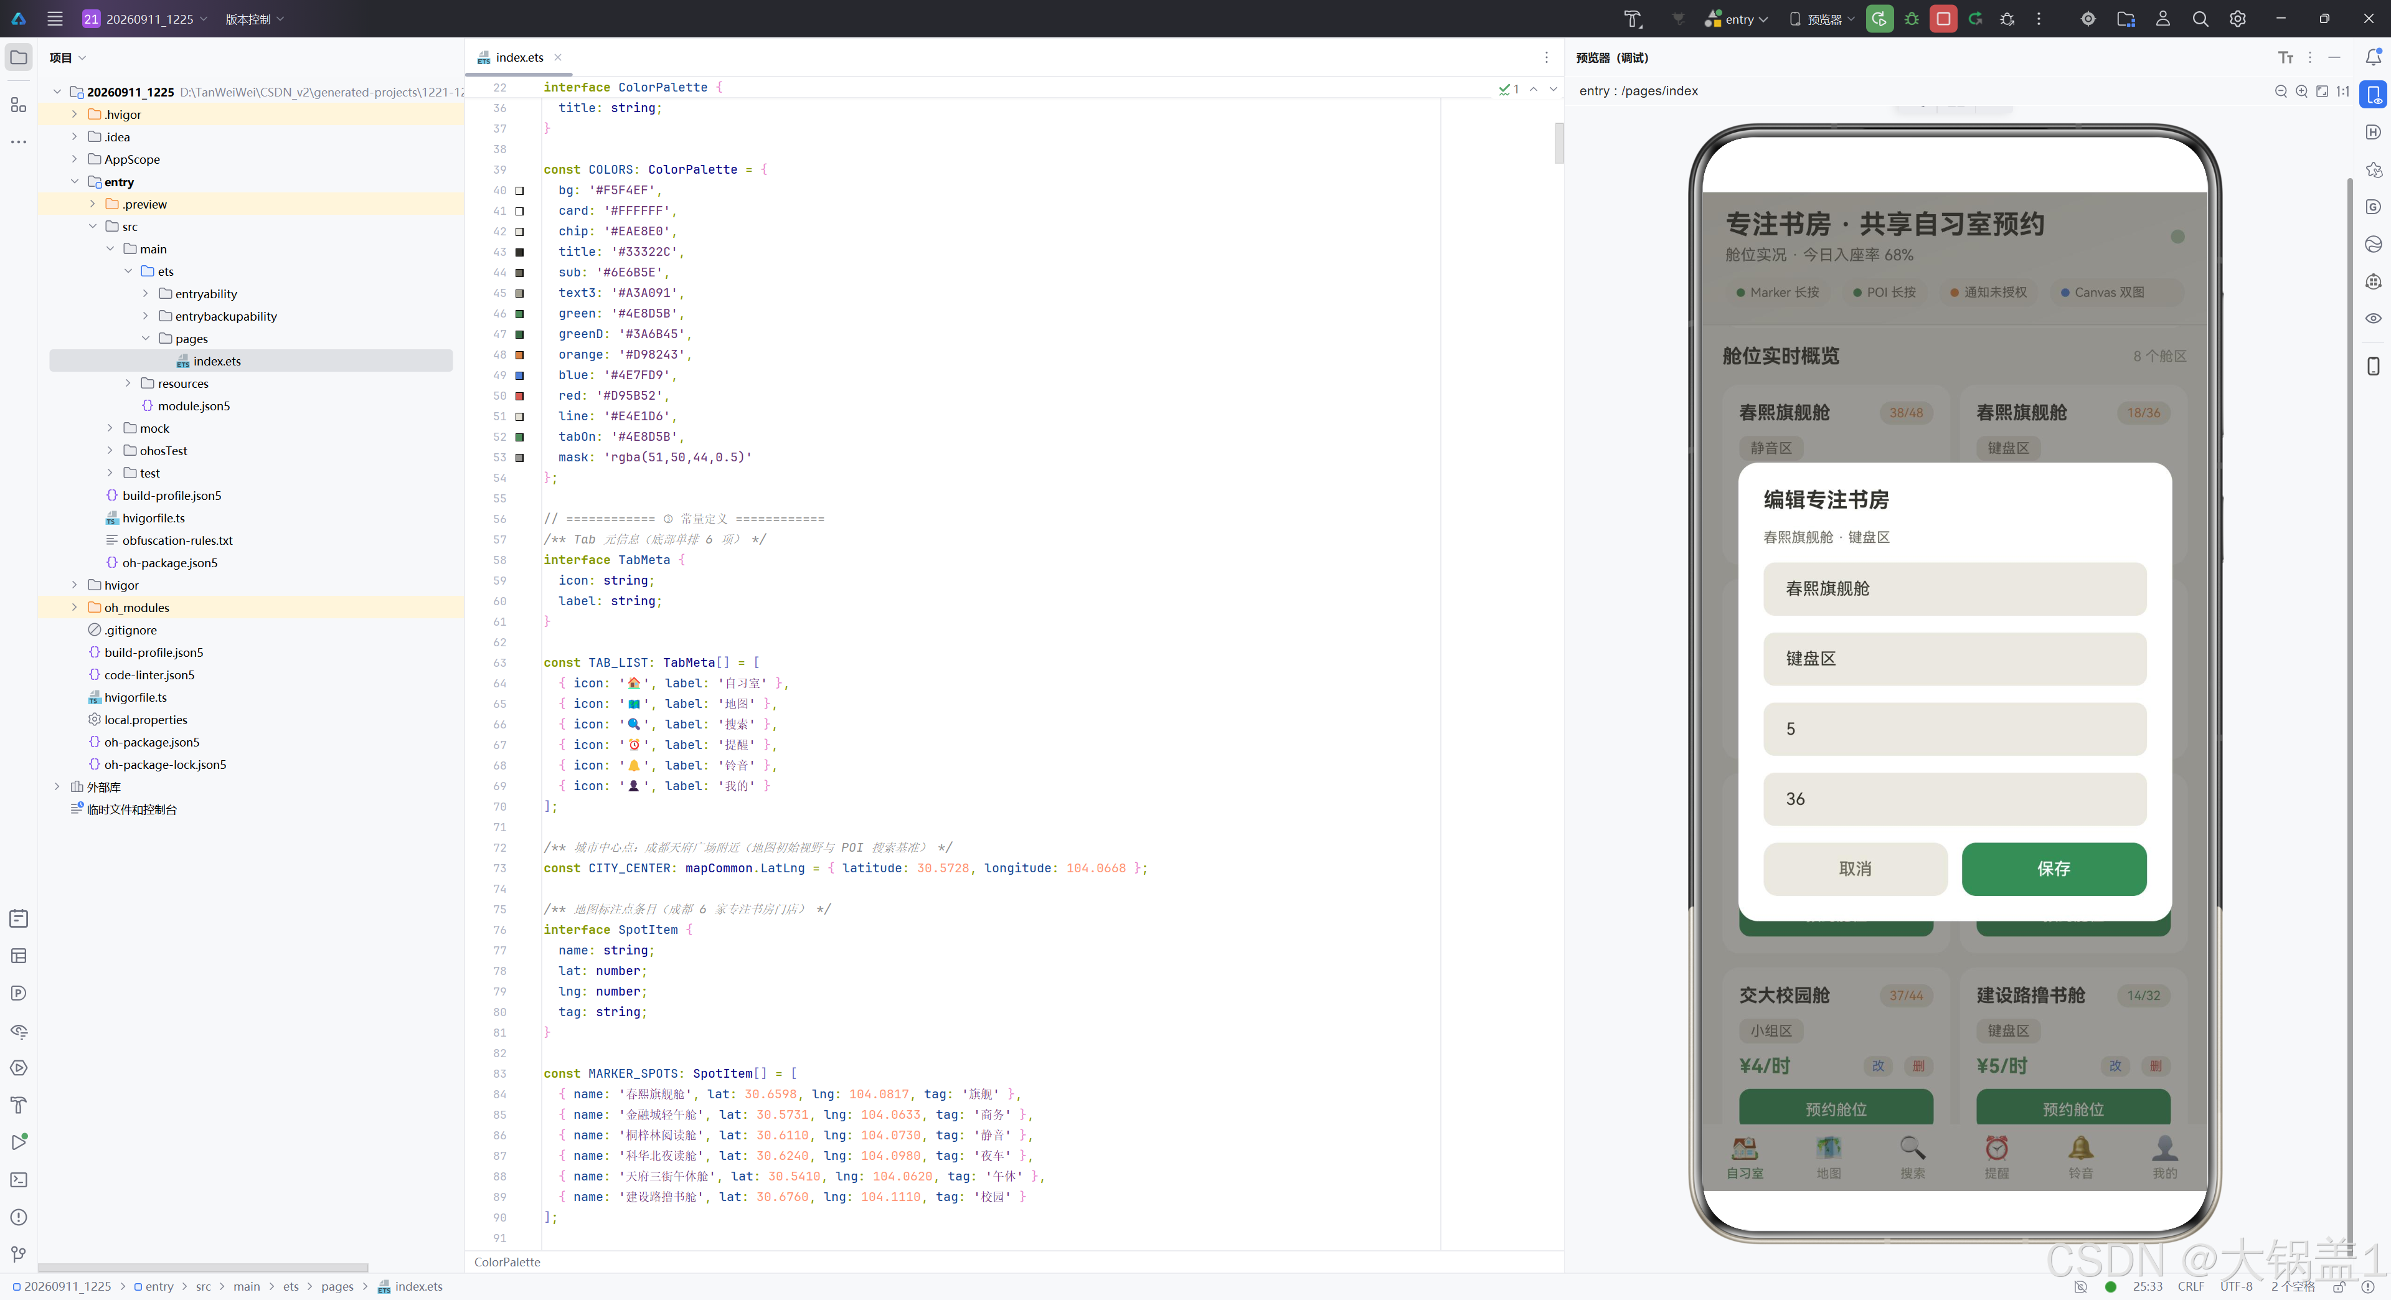Open the project tool window icon in left sidebar
2391x1300 pixels.
click(19, 57)
